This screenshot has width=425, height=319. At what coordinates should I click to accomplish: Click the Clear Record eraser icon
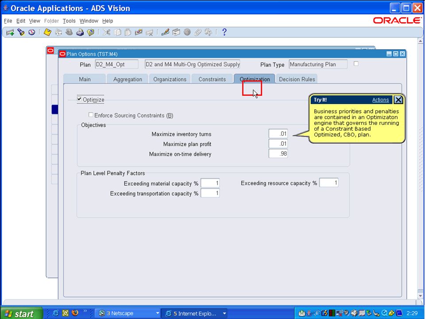pos(139,32)
